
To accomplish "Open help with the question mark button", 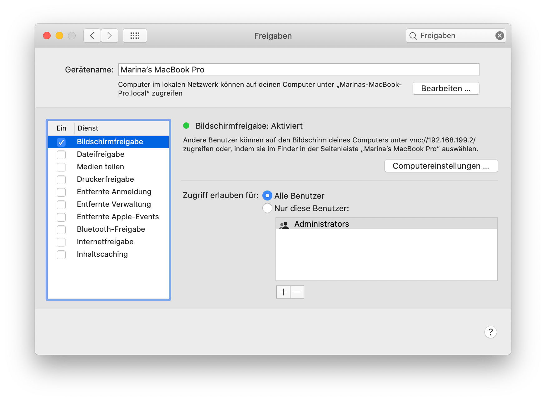I will pos(490,332).
